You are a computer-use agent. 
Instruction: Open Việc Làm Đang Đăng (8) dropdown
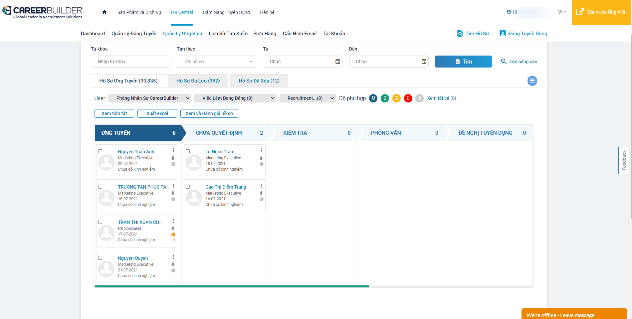[235, 98]
